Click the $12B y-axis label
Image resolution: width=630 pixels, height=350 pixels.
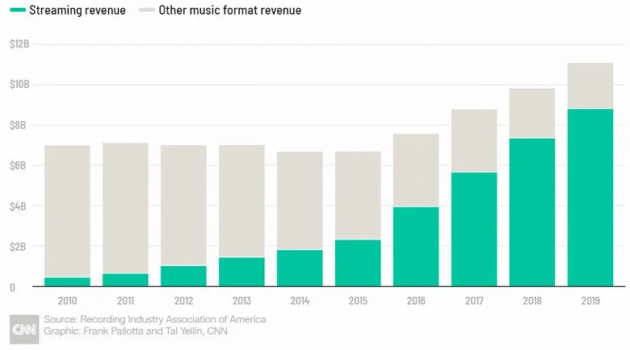(x=19, y=44)
